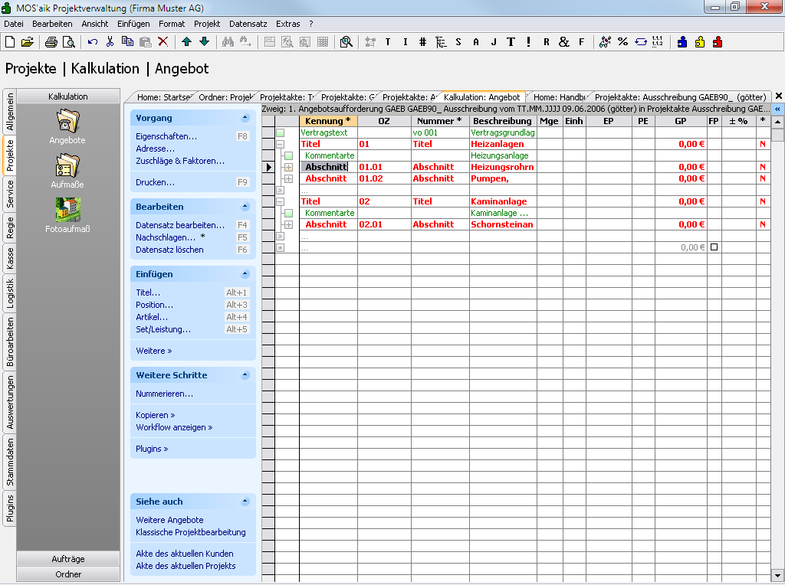Click Datensatz bearbeiten… link
Image resolution: width=785 pixels, height=585 pixels.
pyautogui.click(x=180, y=225)
